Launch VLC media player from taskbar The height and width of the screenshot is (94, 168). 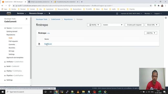click(78, 92)
